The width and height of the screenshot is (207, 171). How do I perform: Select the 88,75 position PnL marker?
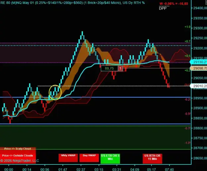coord(109,68)
